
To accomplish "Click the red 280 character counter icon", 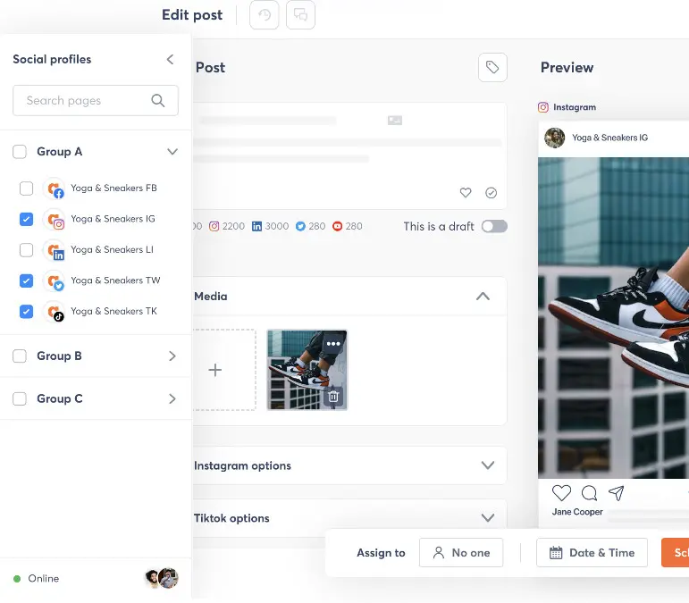I will 338,226.
